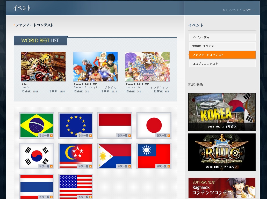The image size is (267, 199).
Task: Open 目次一覧 on the Japan flag
Action: [163, 136]
